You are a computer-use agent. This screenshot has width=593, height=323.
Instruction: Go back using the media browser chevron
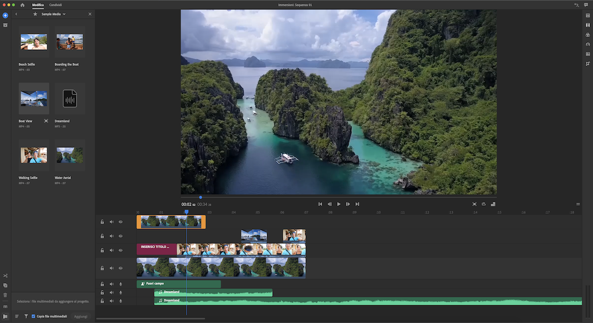(x=16, y=14)
